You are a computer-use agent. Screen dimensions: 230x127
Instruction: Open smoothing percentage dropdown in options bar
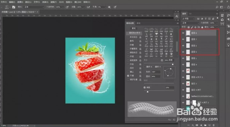coord(105,7)
